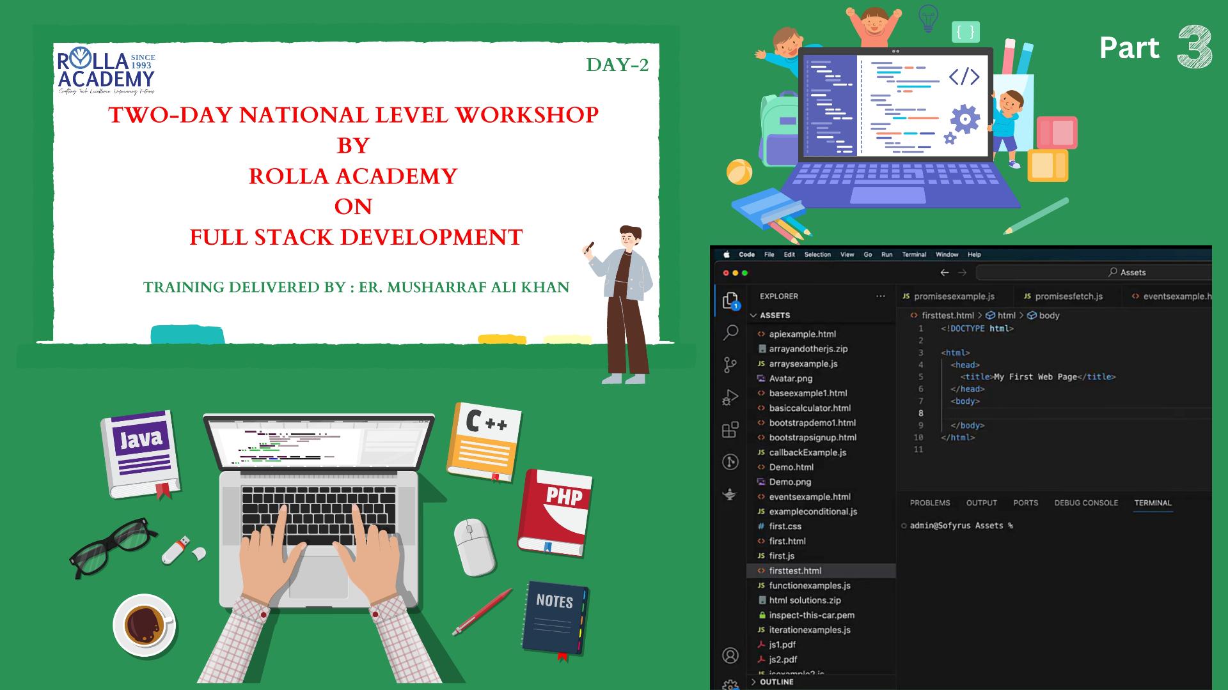Open basiccalculator.html in file tree
1228x690 pixels.
coord(810,408)
